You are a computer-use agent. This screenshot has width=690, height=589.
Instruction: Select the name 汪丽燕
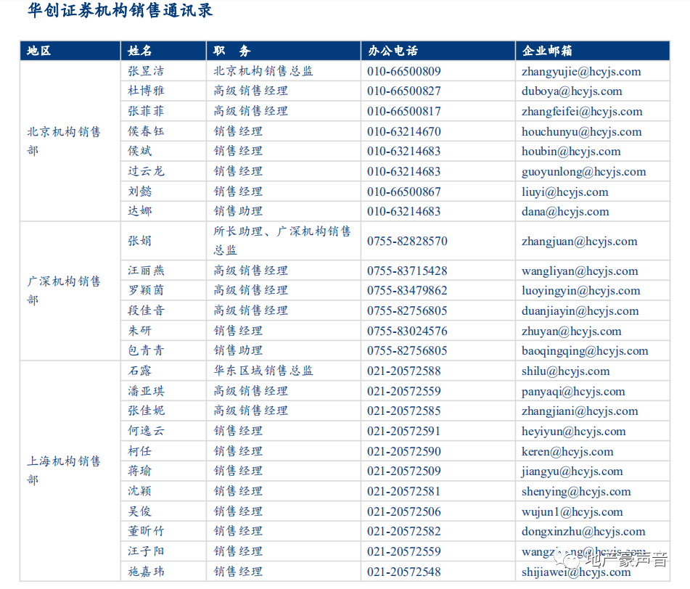click(146, 271)
